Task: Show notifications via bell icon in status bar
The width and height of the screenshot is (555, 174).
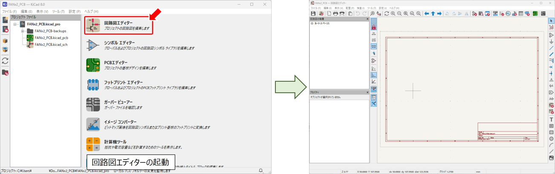Action: (261, 171)
